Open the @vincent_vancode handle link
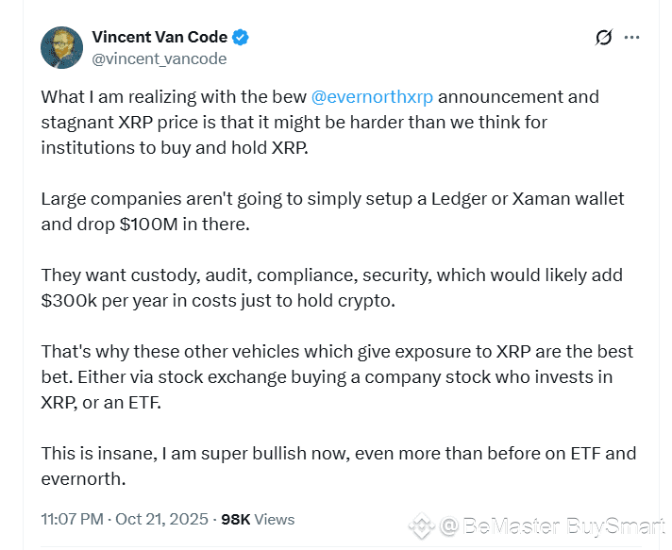The height and width of the screenshot is (550, 672). (159, 58)
